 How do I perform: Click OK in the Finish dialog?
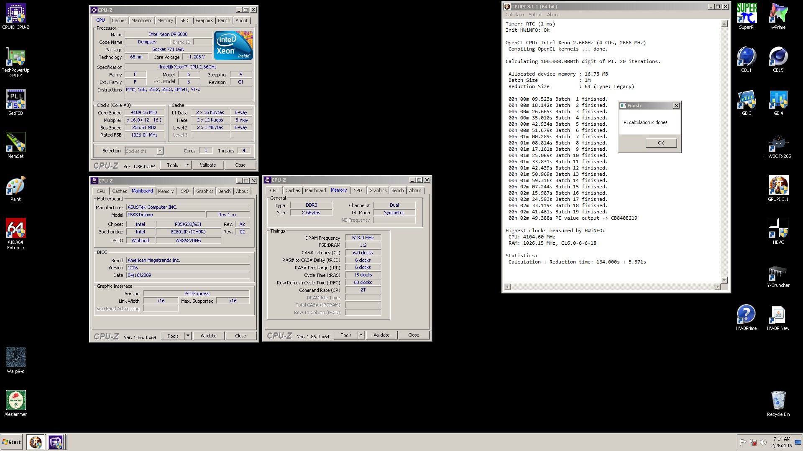661,143
